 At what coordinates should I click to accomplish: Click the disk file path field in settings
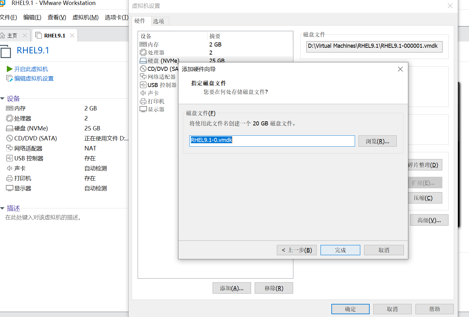click(374, 46)
